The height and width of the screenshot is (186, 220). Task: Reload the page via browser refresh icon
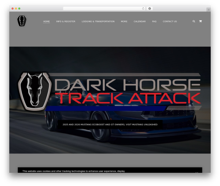pos(143,9)
